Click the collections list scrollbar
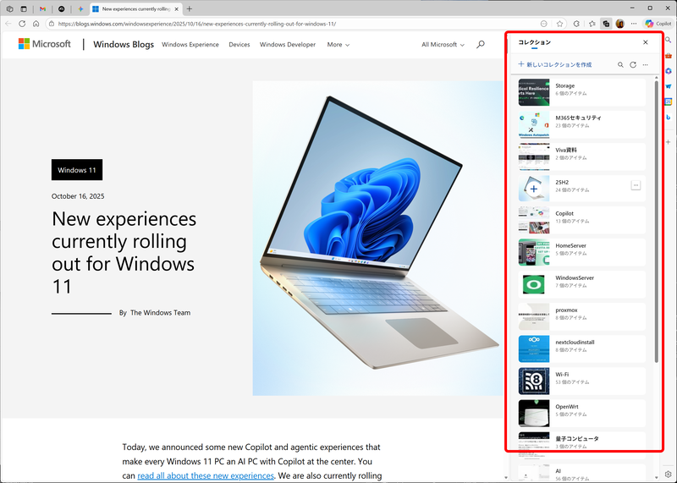Viewport: 677px width, 483px height. pos(657,221)
